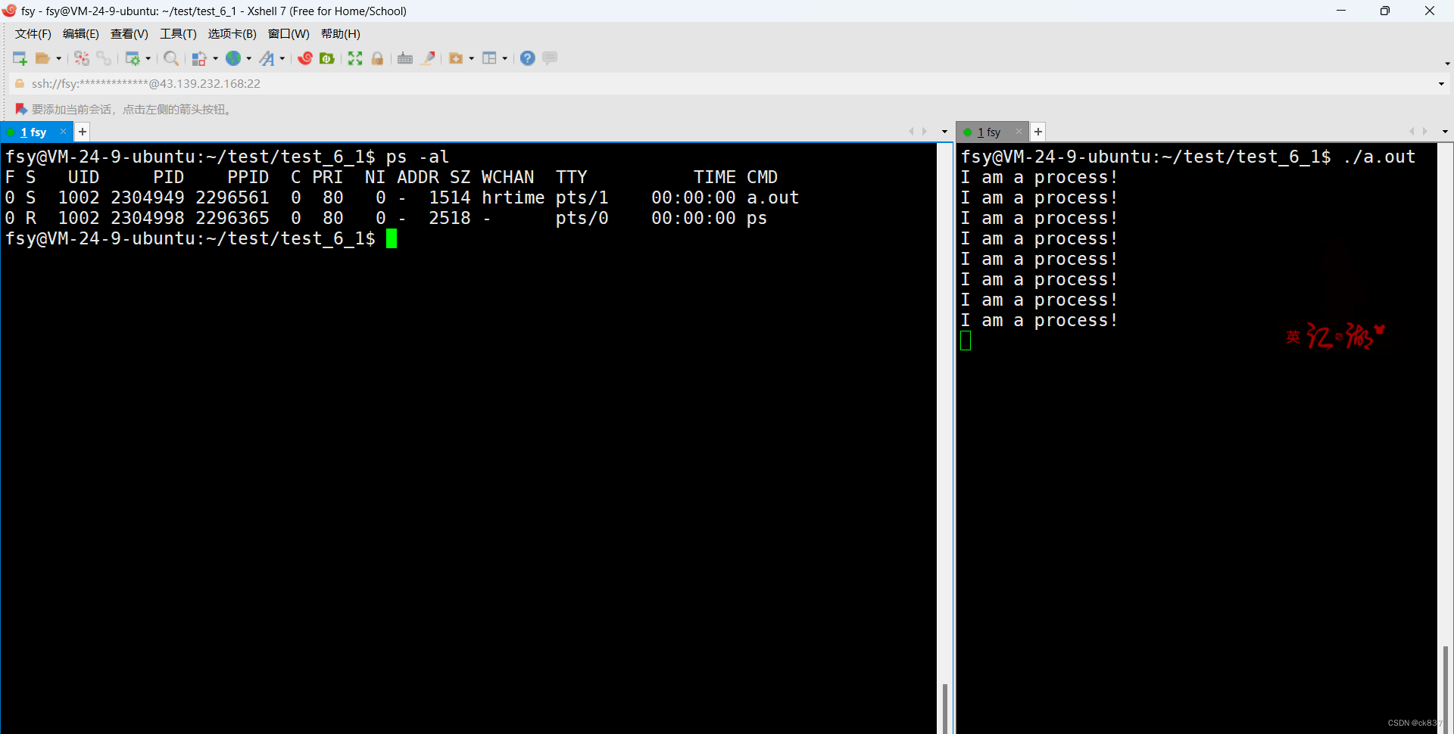The image size is (1454, 734).
Task: Expand toolbar overflow options arrow
Action: point(1447,64)
